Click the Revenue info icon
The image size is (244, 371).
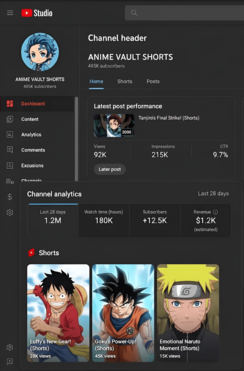(215, 212)
